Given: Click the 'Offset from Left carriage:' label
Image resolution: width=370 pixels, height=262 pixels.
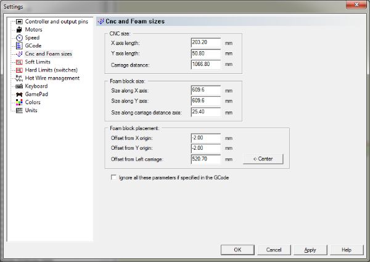Looking at the screenshot, I should tap(137, 160).
